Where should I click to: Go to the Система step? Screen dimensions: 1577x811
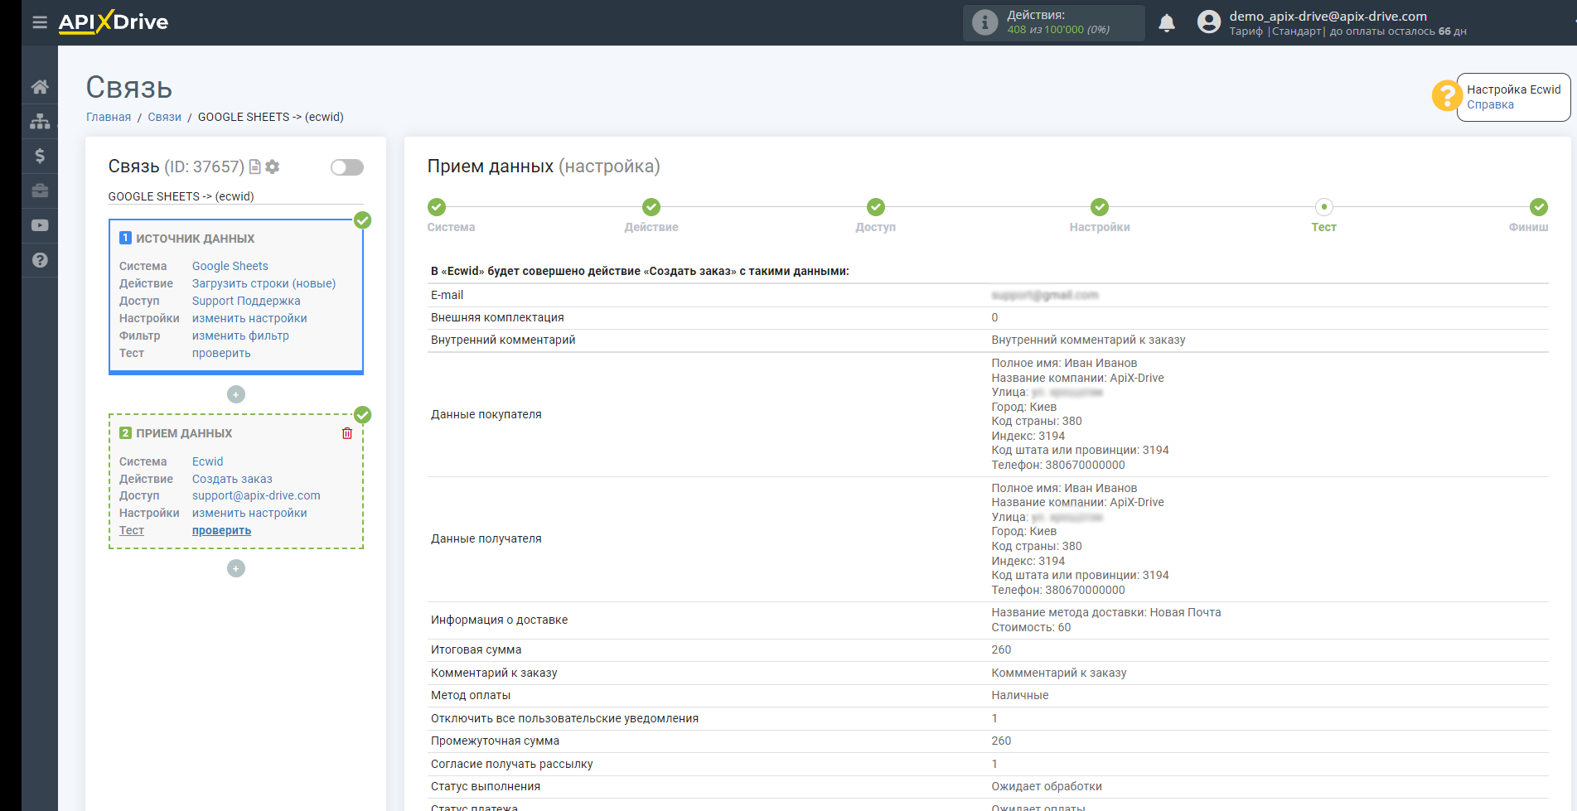(437, 207)
